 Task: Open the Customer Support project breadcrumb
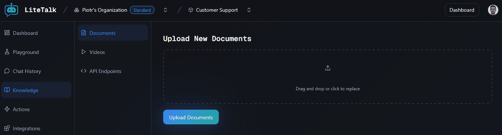click(x=217, y=10)
